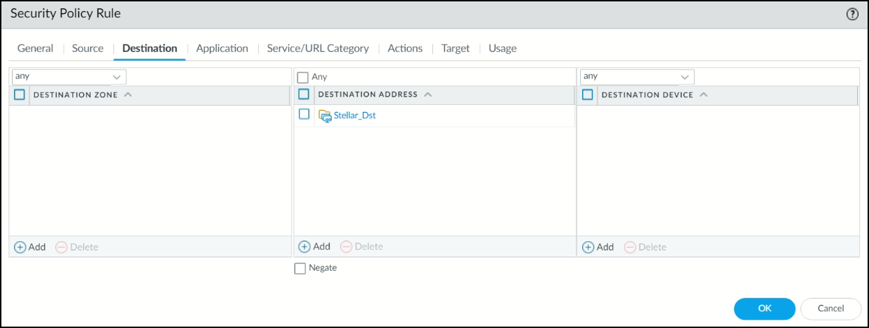
Task: Check the Negate checkbox
Action: pyautogui.click(x=300, y=268)
